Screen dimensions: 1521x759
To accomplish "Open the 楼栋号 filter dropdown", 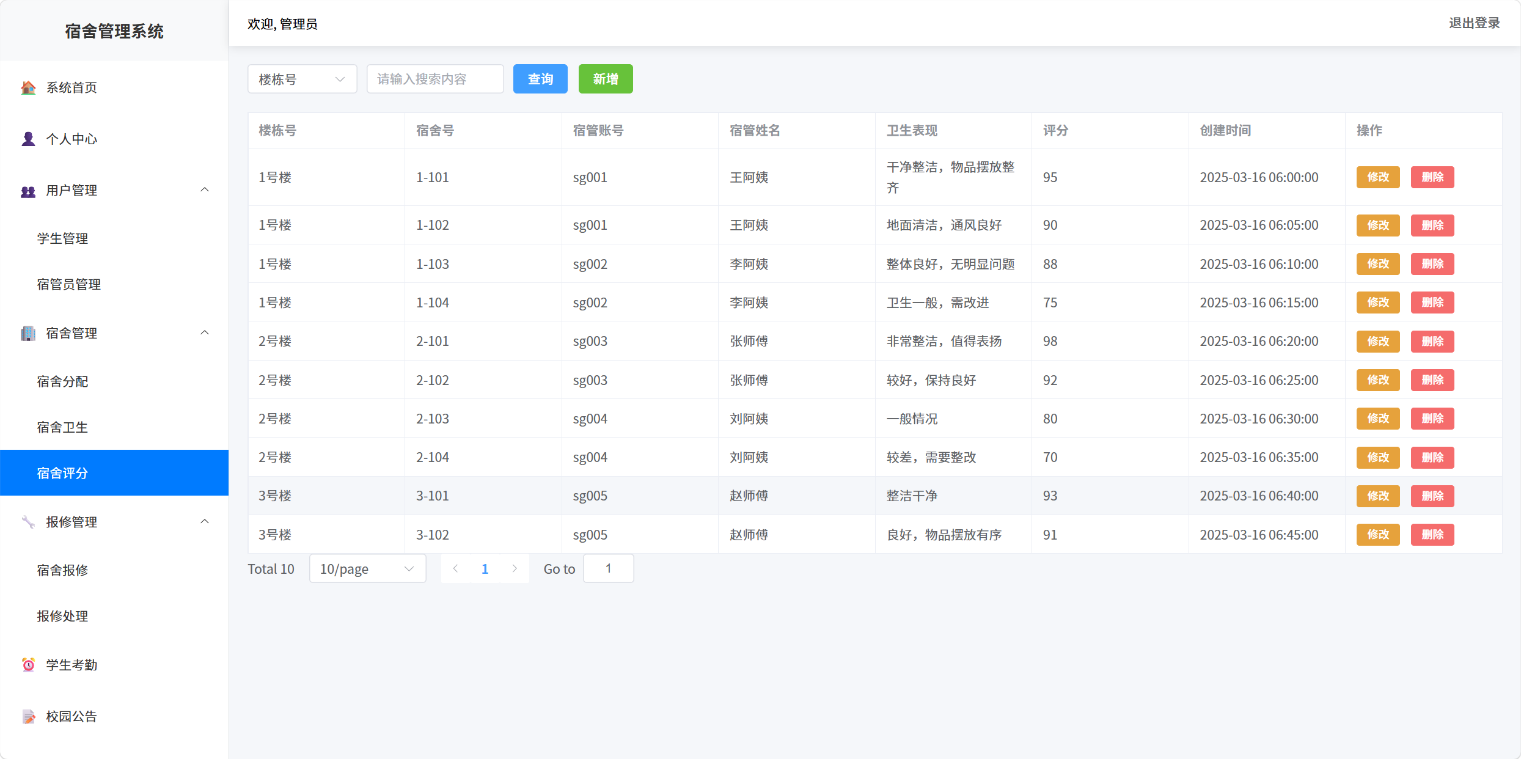I will (302, 78).
